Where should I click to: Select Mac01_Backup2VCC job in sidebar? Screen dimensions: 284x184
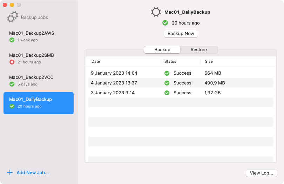tap(39, 81)
